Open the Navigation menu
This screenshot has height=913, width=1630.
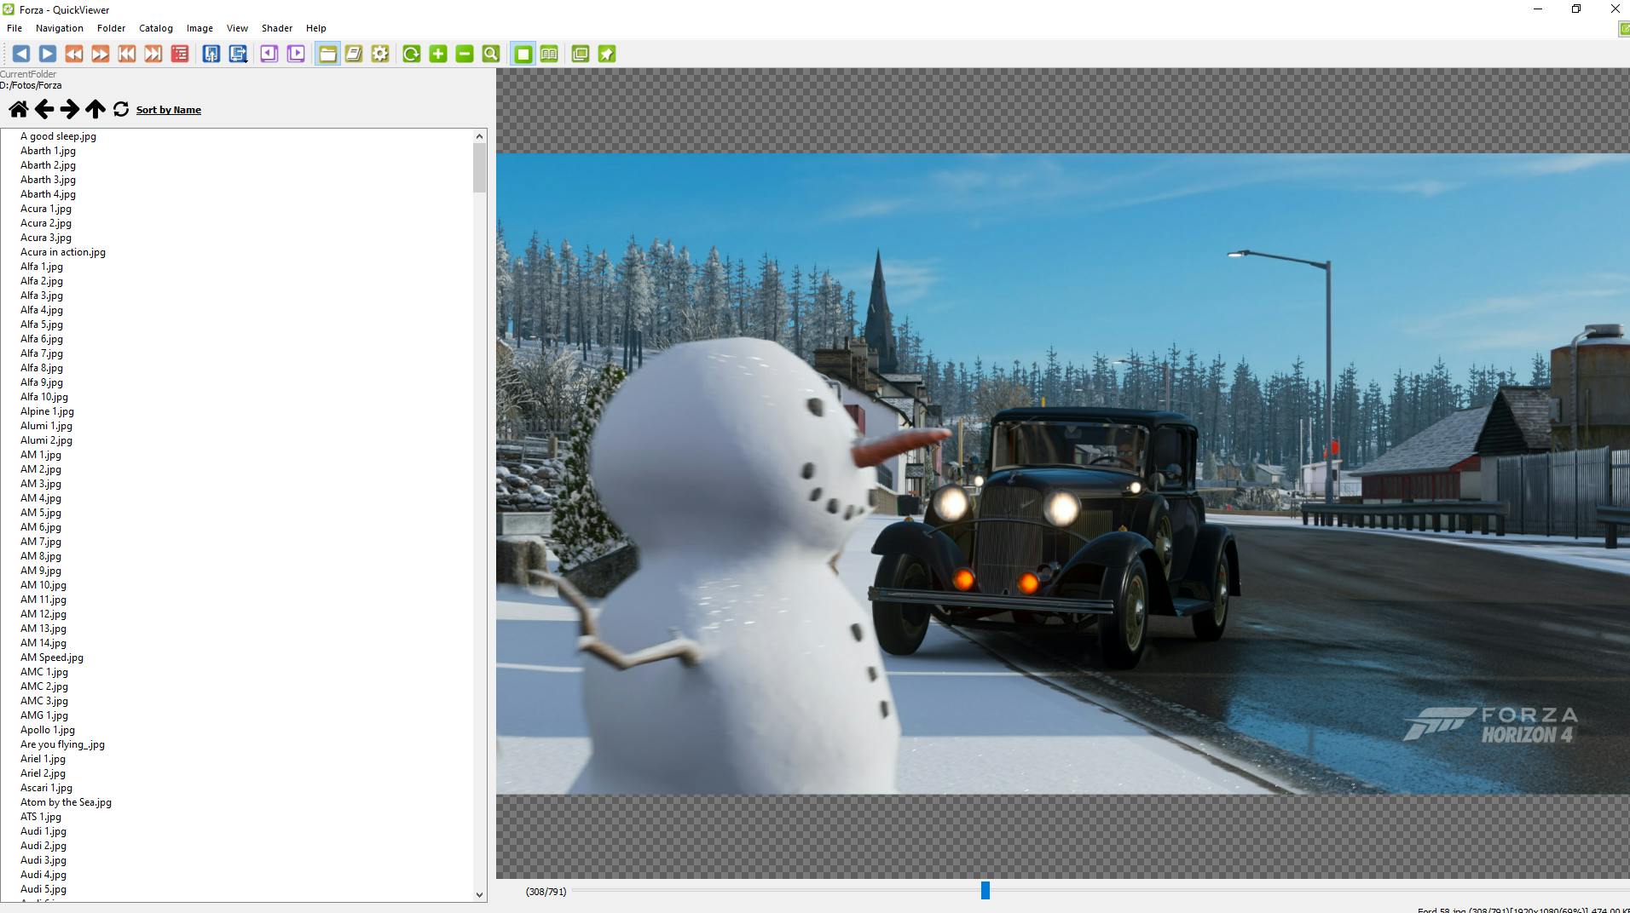pos(60,28)
